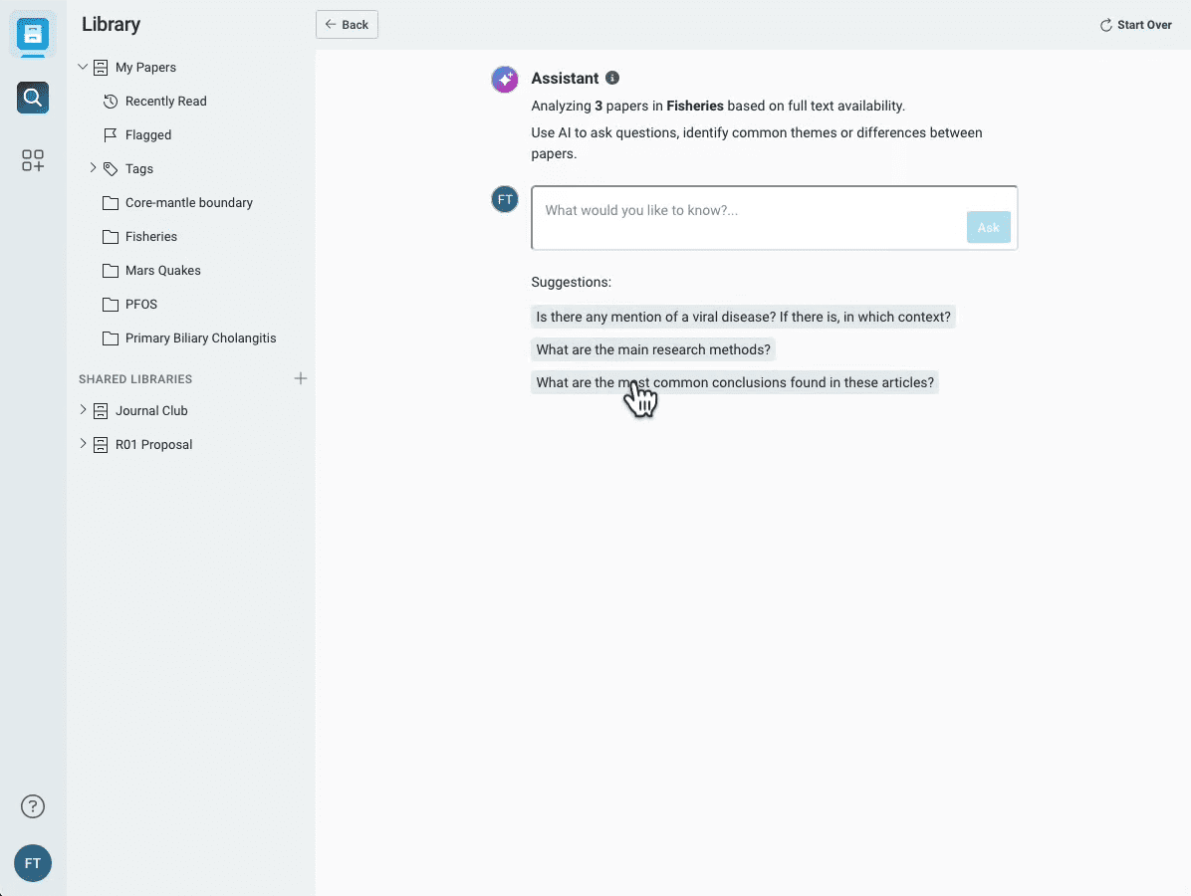
Task: Collapse the My Papers tree
Action: 83,67
